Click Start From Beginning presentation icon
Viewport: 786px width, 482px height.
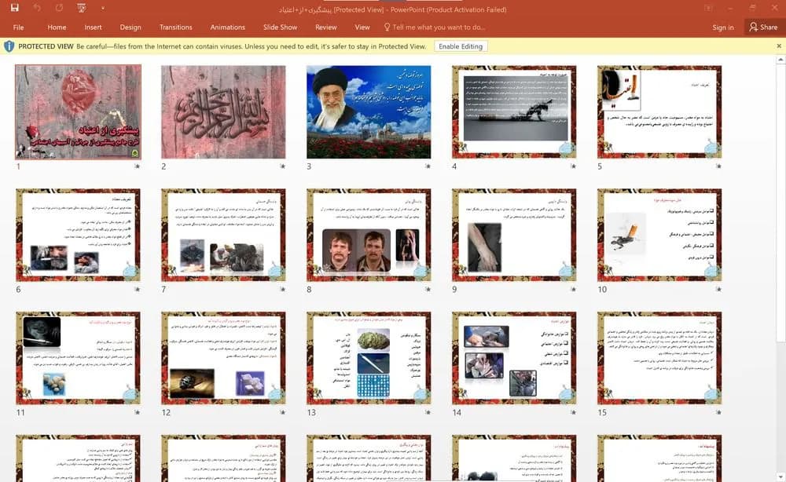82,8
